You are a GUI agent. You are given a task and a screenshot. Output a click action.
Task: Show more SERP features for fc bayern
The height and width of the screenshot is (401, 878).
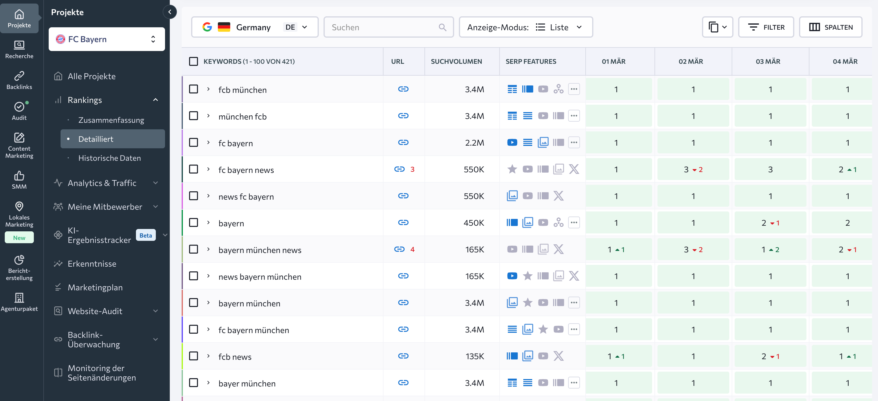pos(574,142)
